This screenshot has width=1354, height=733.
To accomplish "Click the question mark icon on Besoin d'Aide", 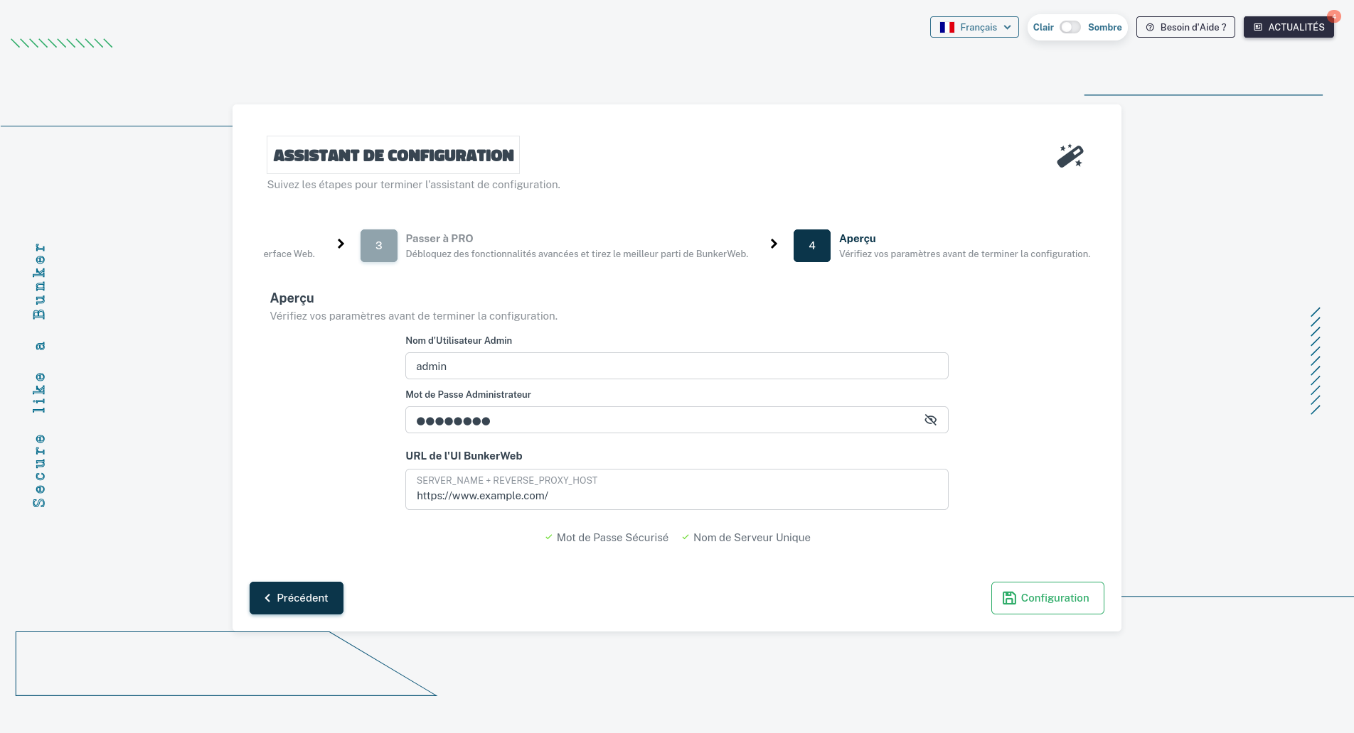I will click(x=1150, y=27).
